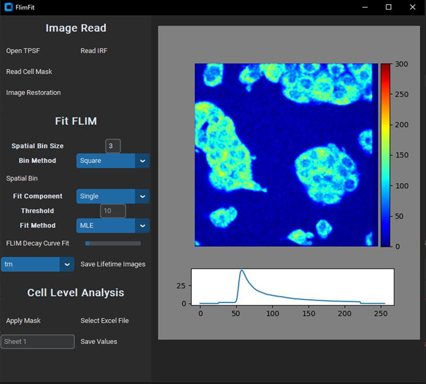Click the Spatial Bin Size value field
Viewport: 426px width, 384px height.
(112, 146)
